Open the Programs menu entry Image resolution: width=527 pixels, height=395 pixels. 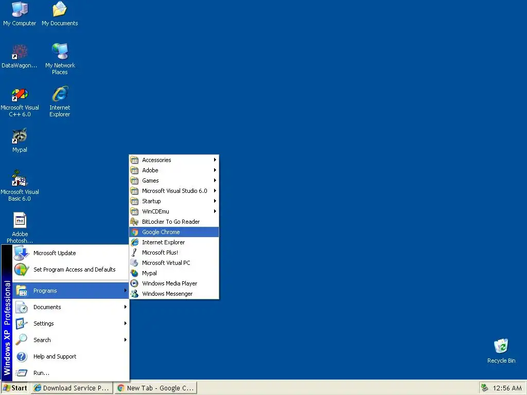pyautogui.click(x=71, y=291)
